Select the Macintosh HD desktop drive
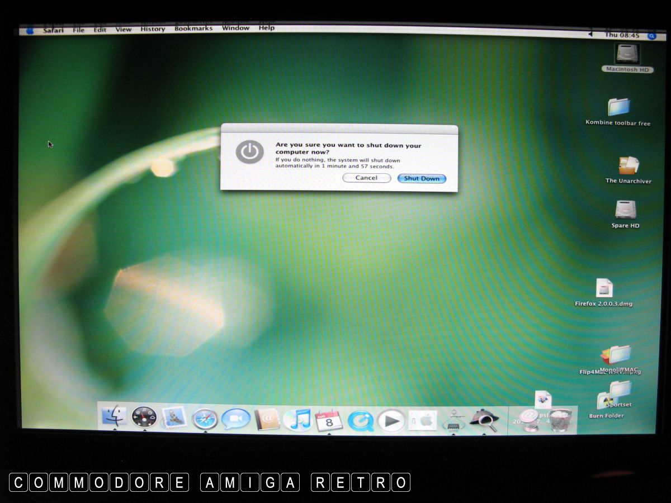Viewport: 671px width, 503px height. (627, 56)
